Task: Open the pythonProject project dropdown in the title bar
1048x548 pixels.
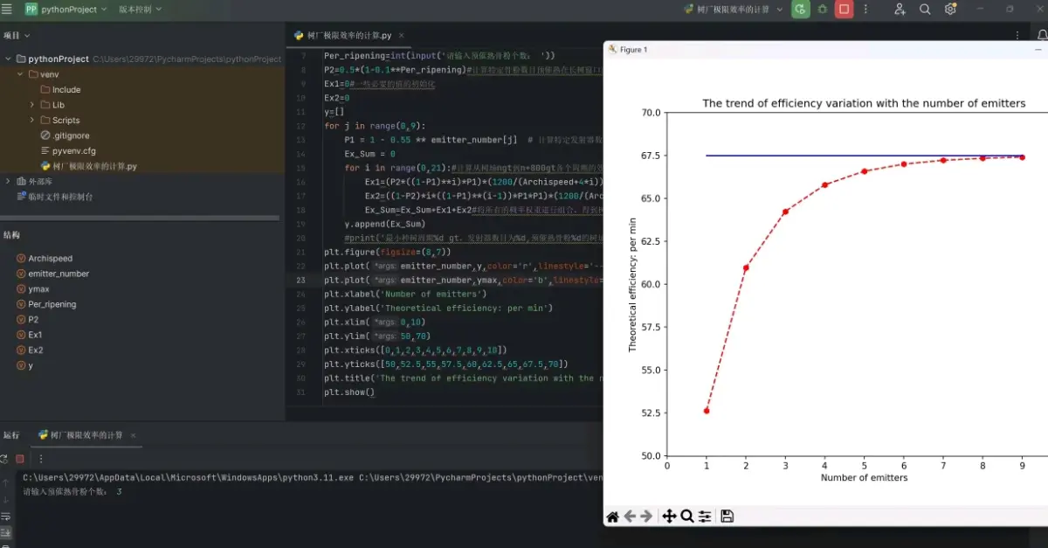Action: (66, 9)
